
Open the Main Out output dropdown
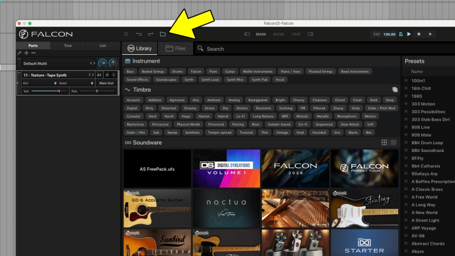[106, 83]
